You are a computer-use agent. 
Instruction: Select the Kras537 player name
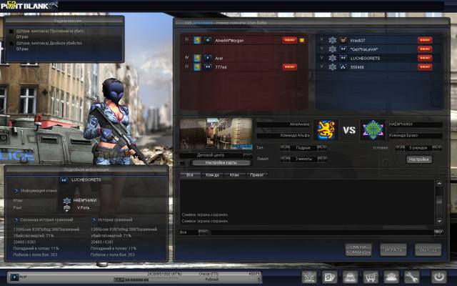tap(358, 41)
